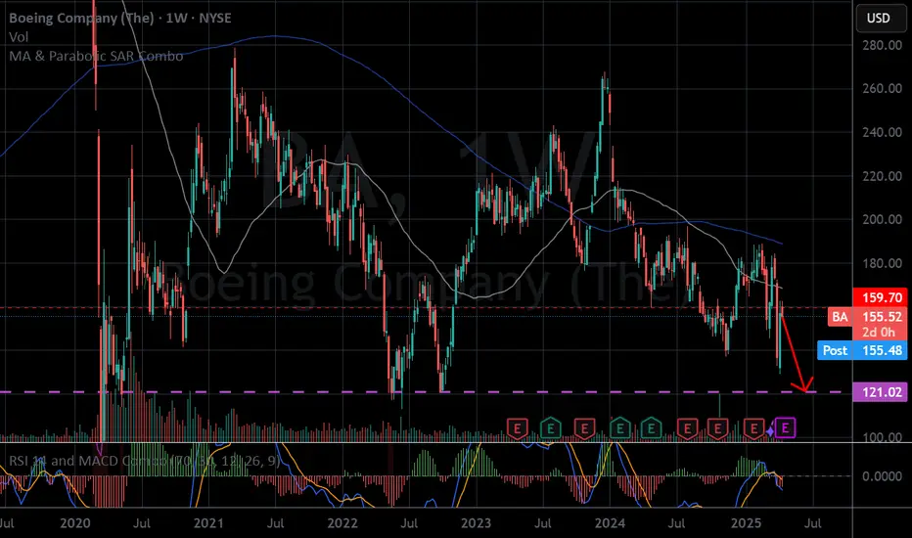912x538 pixels.
Task: Click the 2024 time axis label
Action: pyautogui.click(x=610, y=523)
